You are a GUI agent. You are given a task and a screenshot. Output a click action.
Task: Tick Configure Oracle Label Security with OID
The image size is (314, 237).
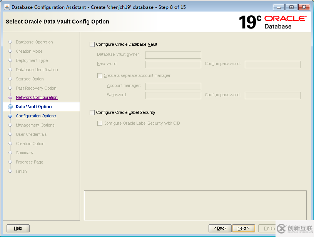pyautogui.click(x=100, y=123)
